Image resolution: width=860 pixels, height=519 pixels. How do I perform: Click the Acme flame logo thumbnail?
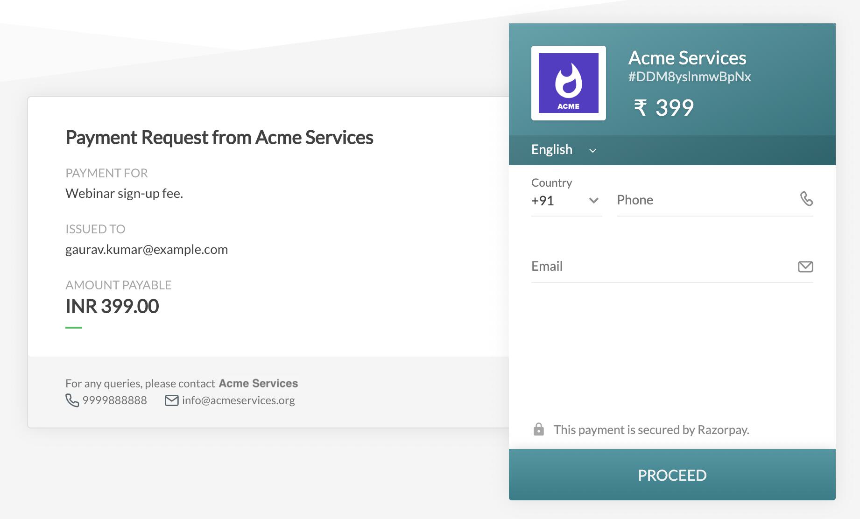(568, 83)
